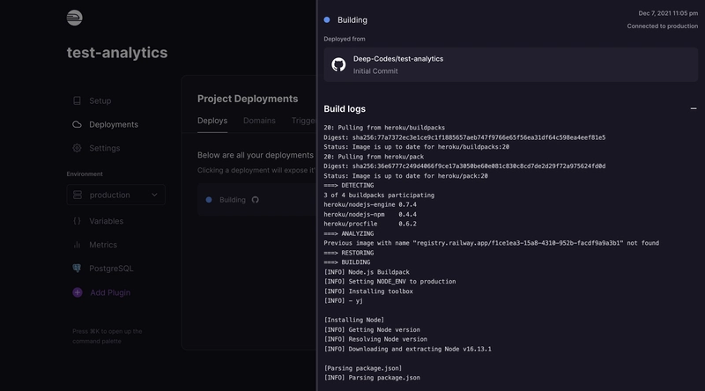Open the Deep-Codes/test-analytics repository link
Screen dimensions: 705x391
pos(398,59)
